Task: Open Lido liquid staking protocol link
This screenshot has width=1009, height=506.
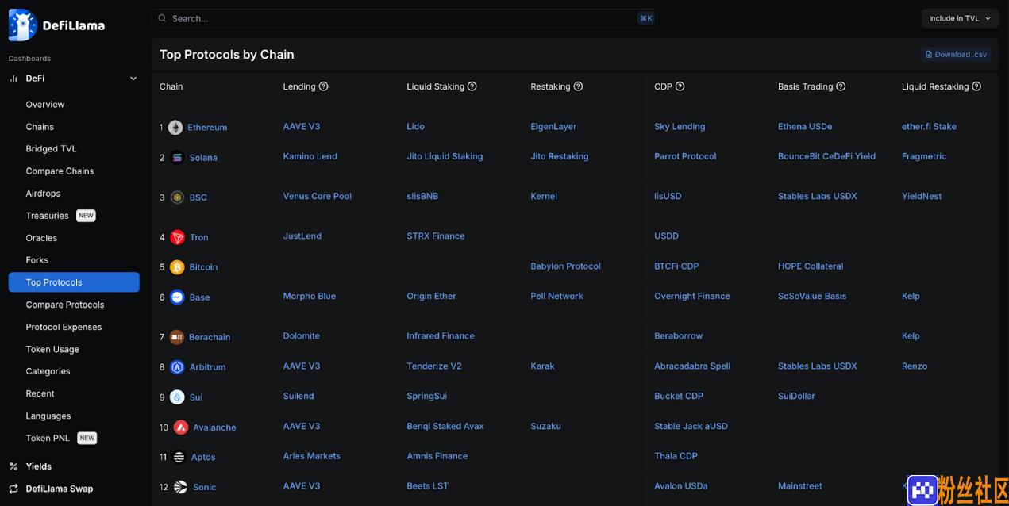Action: pos(416,127)
